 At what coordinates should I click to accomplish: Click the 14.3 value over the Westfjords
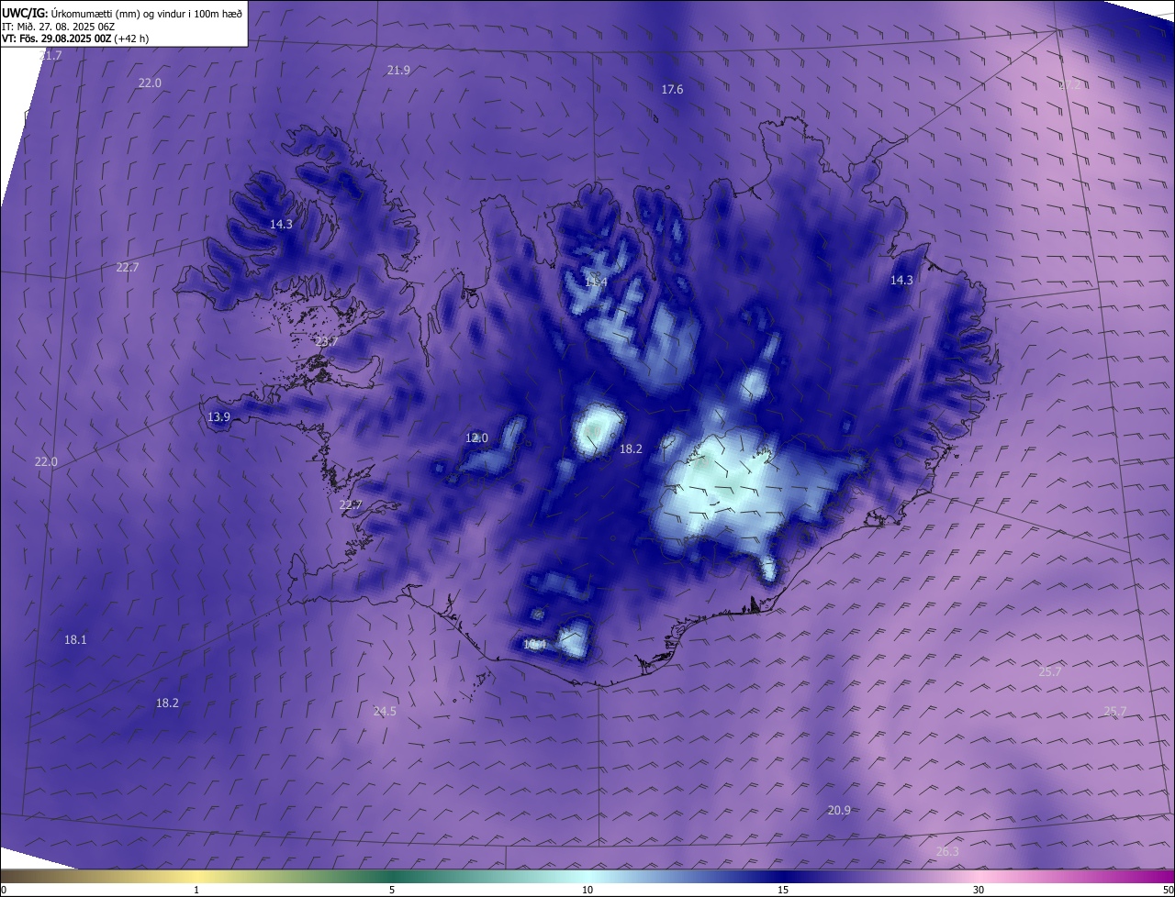click(281, 225)
